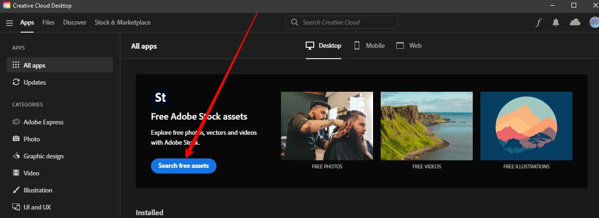Click the Updates refresh icon

click(x=16, y=82)
